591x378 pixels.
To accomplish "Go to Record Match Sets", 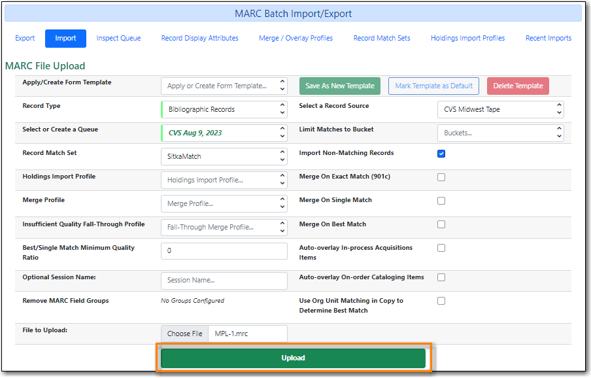I will point(381,38).
